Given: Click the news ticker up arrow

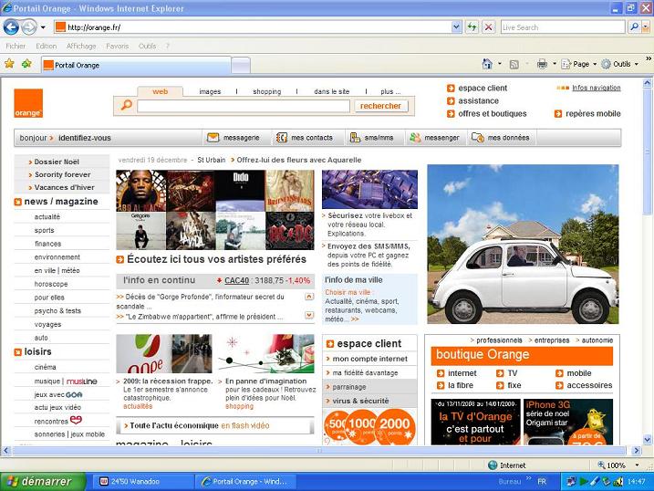Looking at the screenshot, I should coord(309,297).
